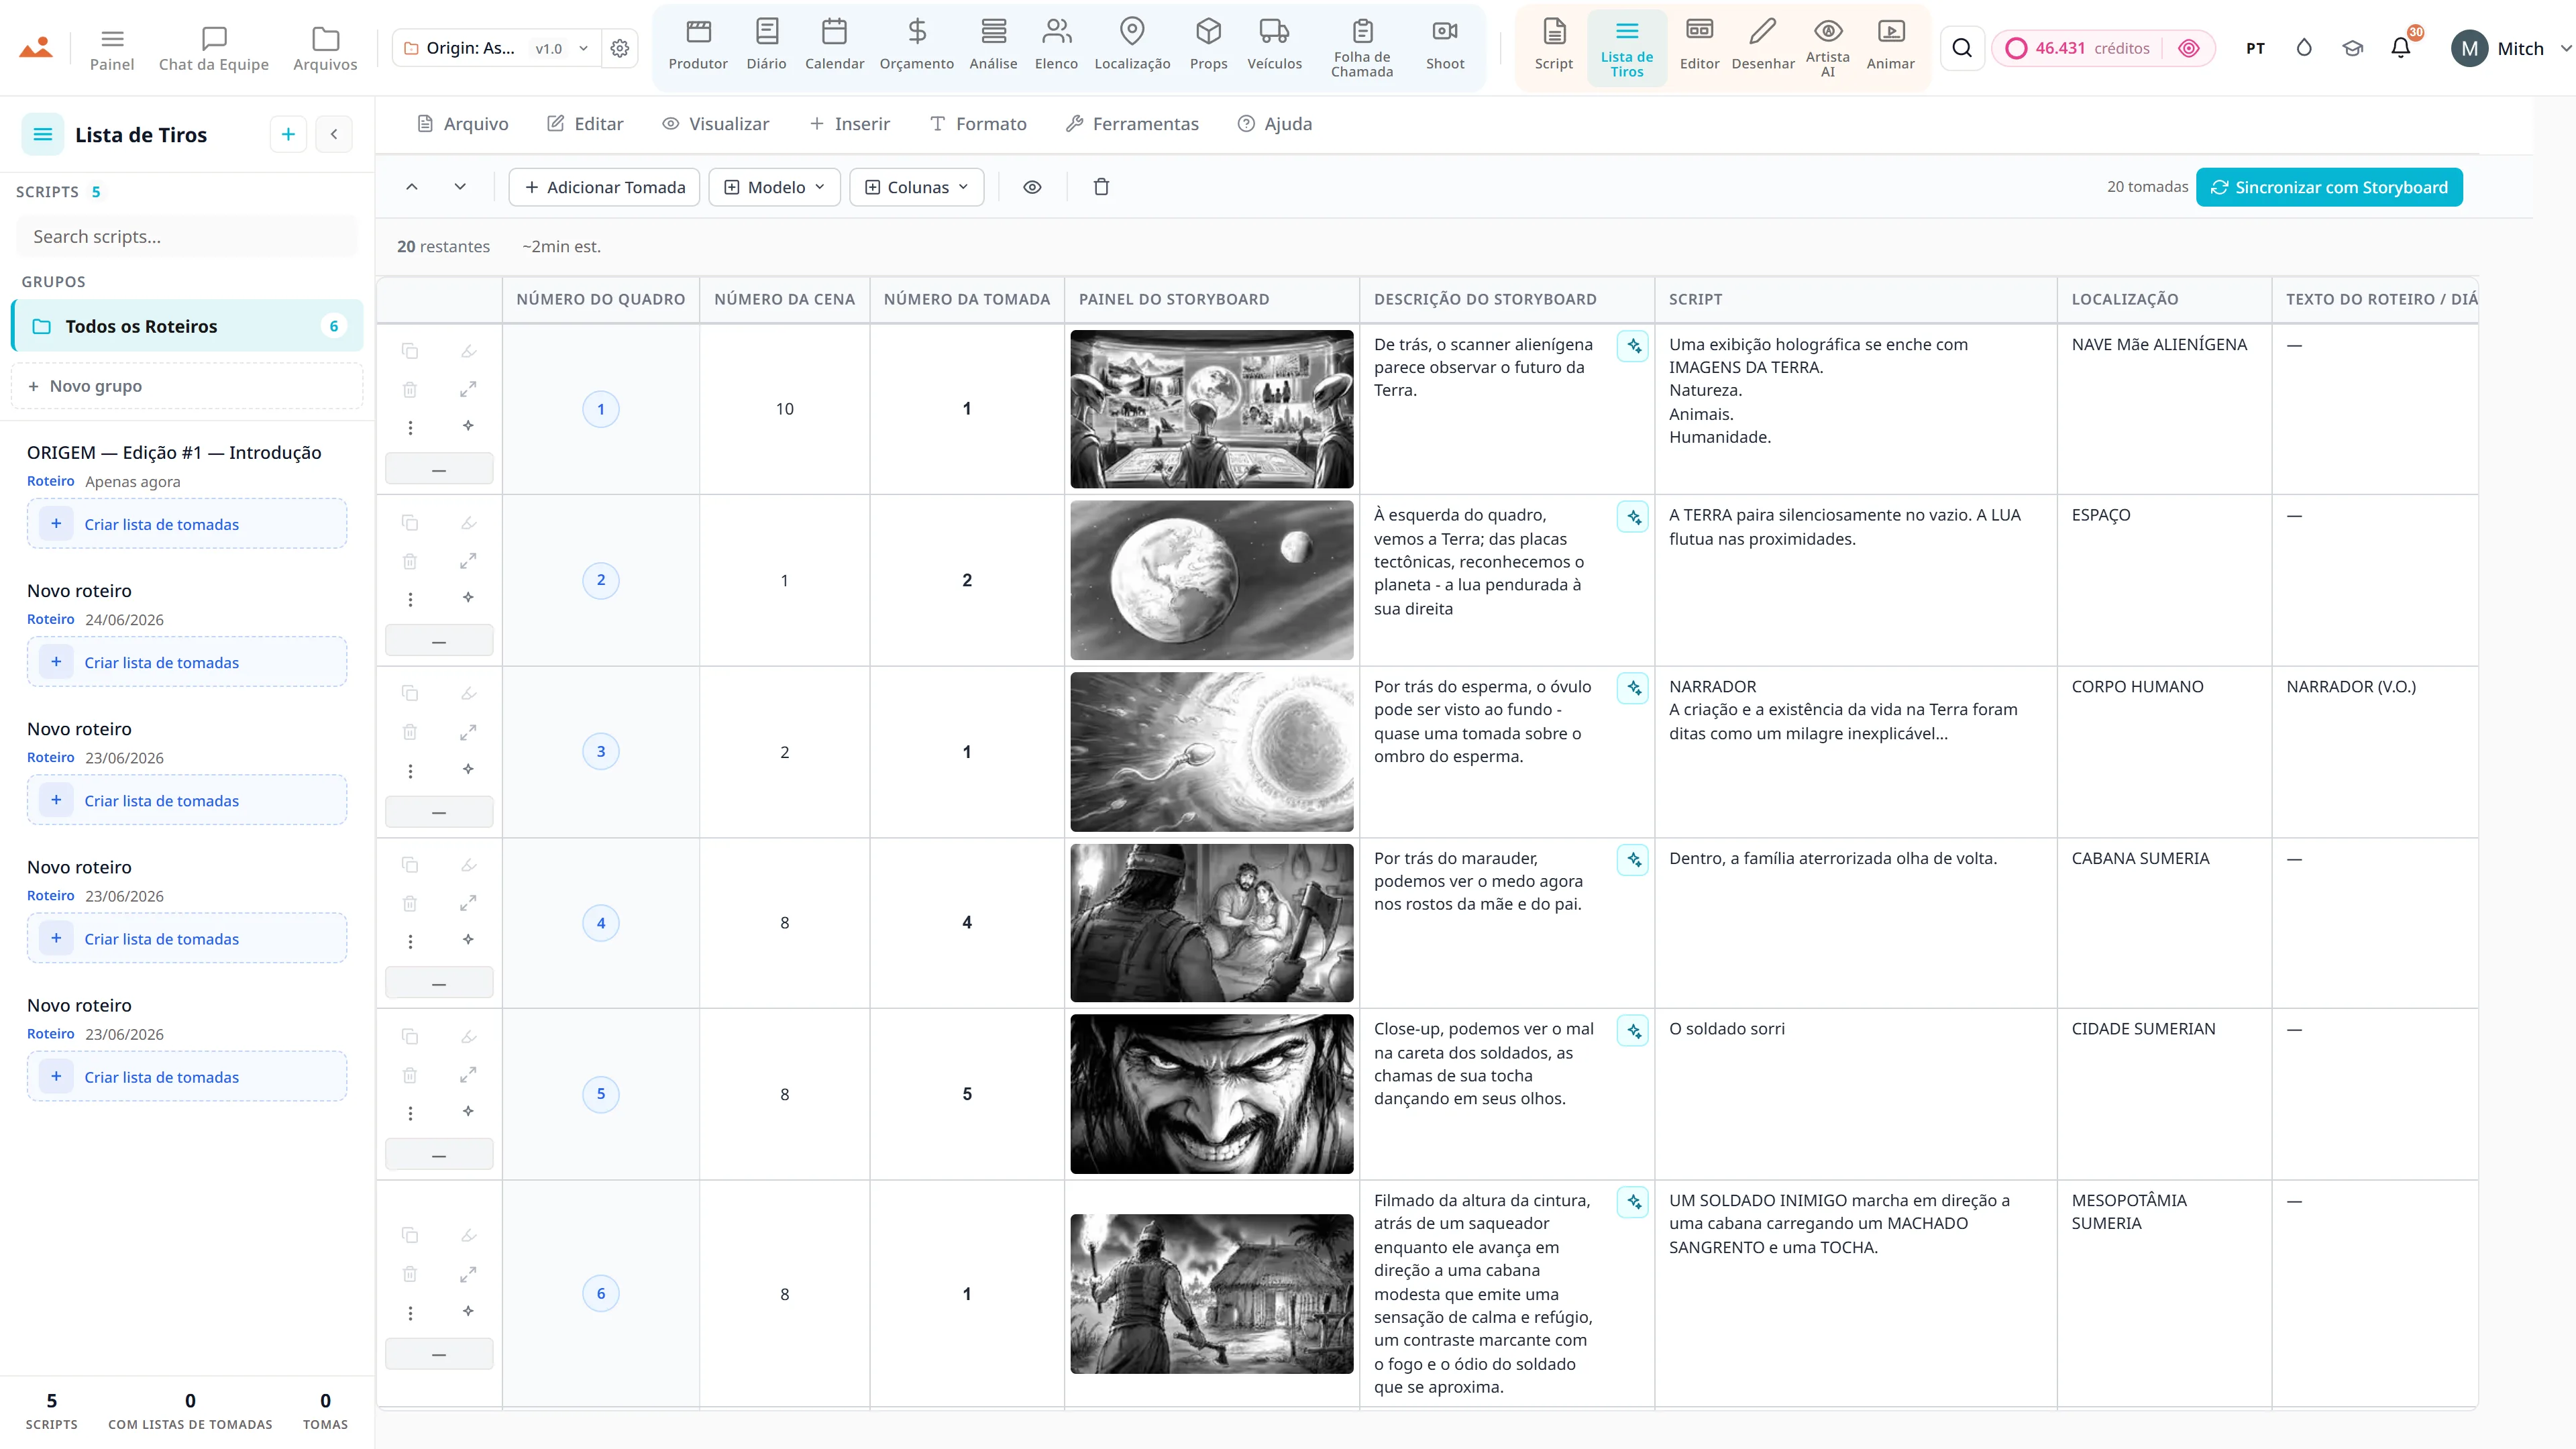Open status dropdown for shot row 4
Image resolution: width=2576 pixels, height=1449 pixels.
pyautogui.click(x=439, y=983)
